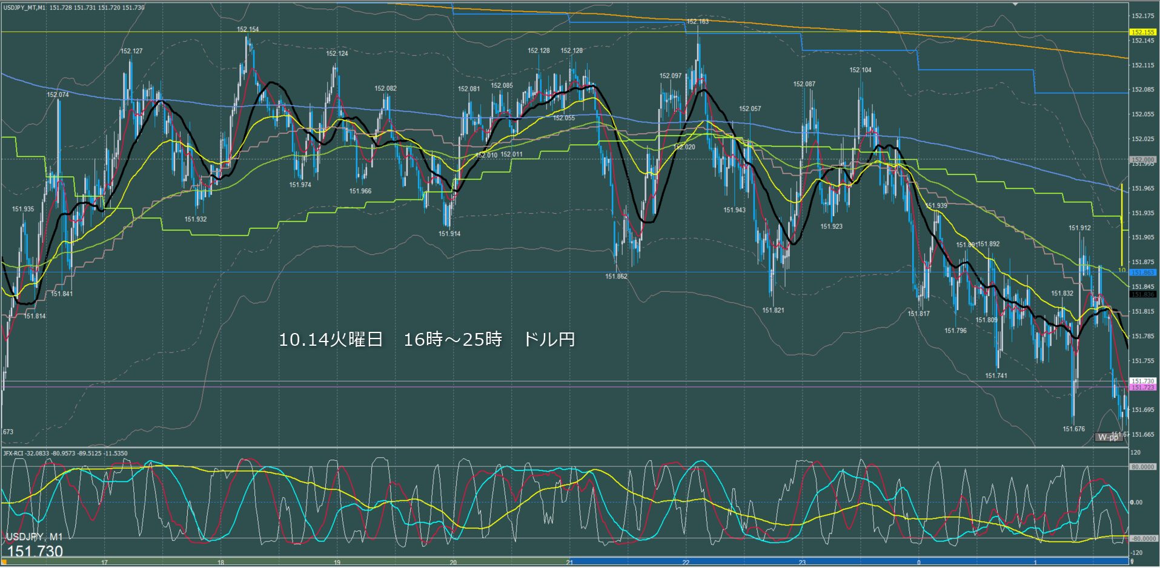Click the USDJPY_MT,M1 chart title text
This screenshot has height=568, width=1160.
(24, 7)
